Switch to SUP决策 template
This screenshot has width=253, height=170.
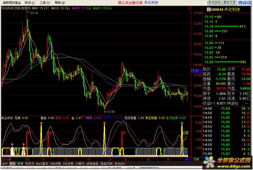[x=68, y=164]
